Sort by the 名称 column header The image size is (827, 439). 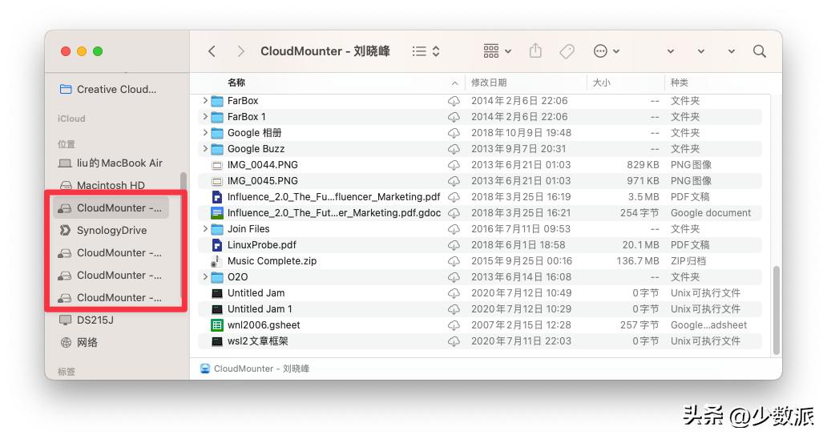coord(236,83)
